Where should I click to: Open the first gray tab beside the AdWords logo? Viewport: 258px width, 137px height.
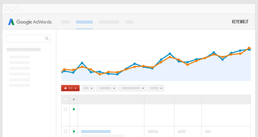pos(65,22)
